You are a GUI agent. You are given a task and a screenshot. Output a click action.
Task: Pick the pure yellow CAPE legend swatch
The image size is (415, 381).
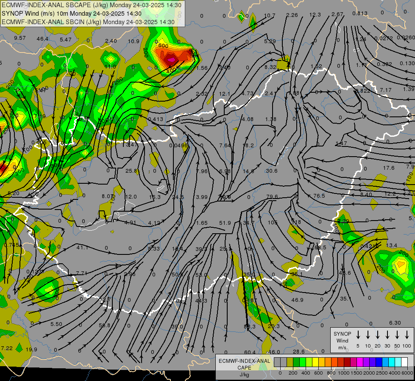[315, 362]
